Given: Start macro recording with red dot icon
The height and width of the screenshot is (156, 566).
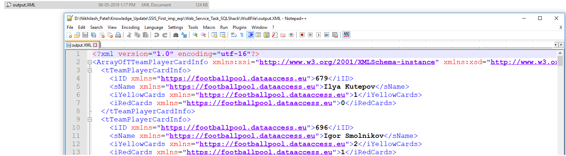Looking at the screenshot, I should pyautogui.click(x=302, y=35).
